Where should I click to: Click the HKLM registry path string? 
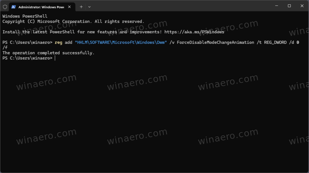point(121,42)
